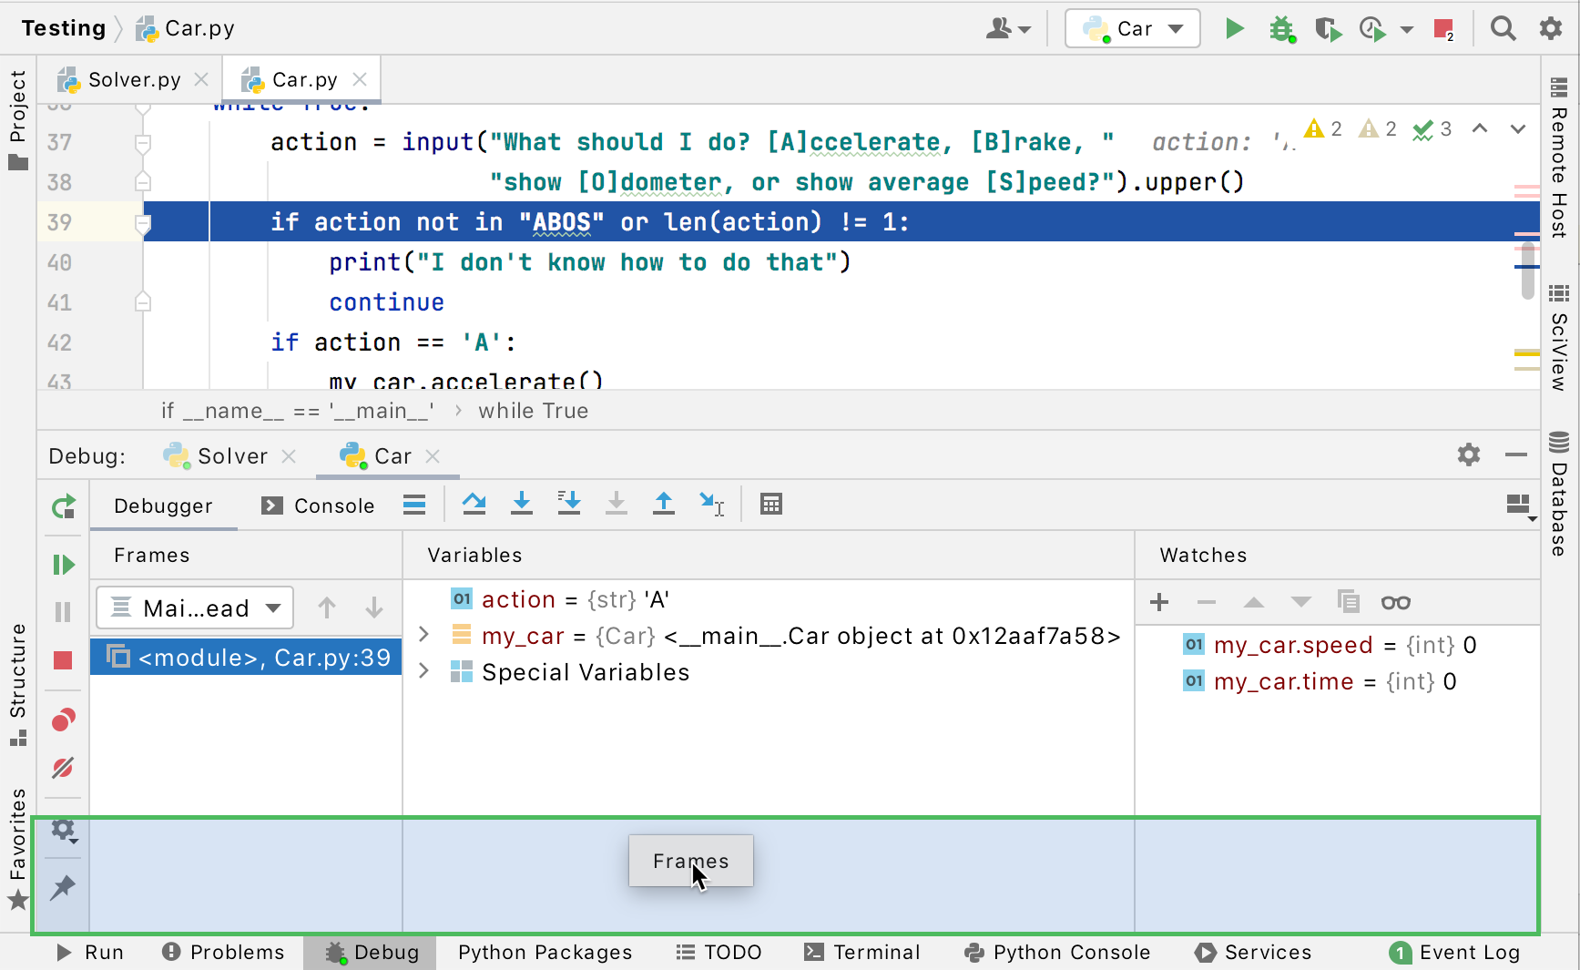The height and width of the screenshot is (970, 1580).
Task: Select the <module>, Car.py:39 frame
Action: [x=246, y=657]
